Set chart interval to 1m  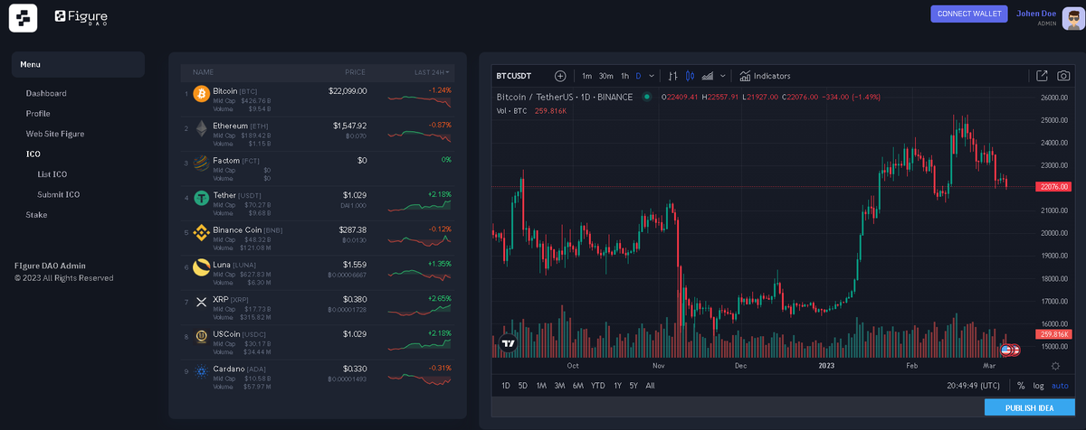click(x=586, y=76)
